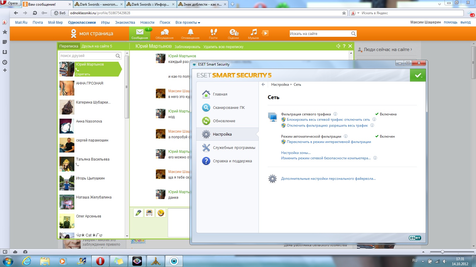Screen dimensions: 476x267
Task: Click Заблокировать in chat header
Action: [x=187, y=47]
